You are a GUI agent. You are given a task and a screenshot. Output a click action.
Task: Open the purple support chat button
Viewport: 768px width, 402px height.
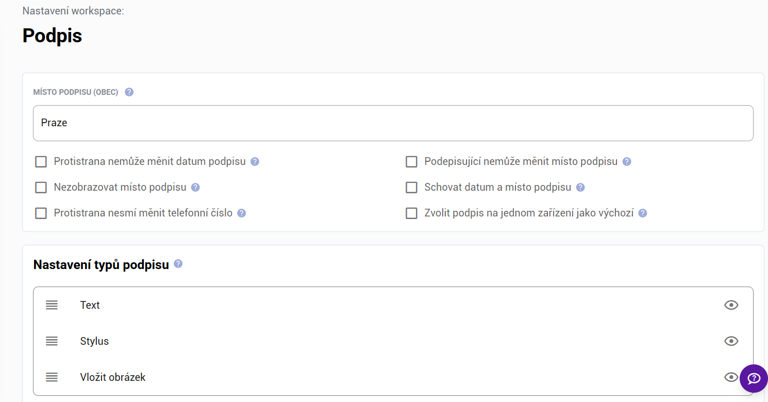(754, 379)
